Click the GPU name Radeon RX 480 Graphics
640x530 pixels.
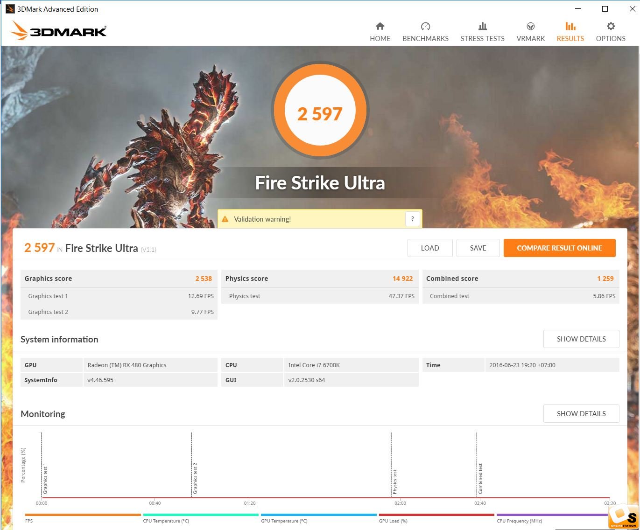click(127, 365)
